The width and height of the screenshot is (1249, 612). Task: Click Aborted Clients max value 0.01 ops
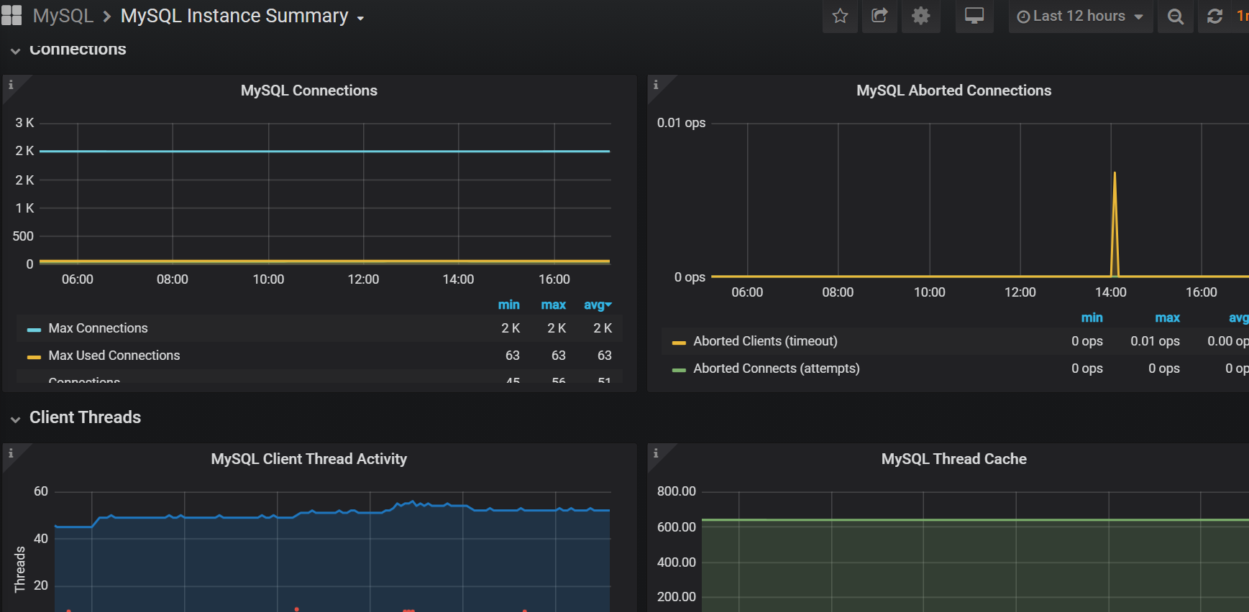pyautogui.click(x=1155, y=341)
